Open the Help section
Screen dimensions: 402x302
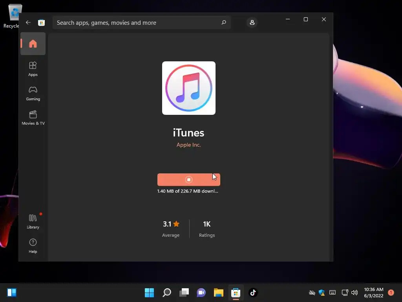point(33,246)
